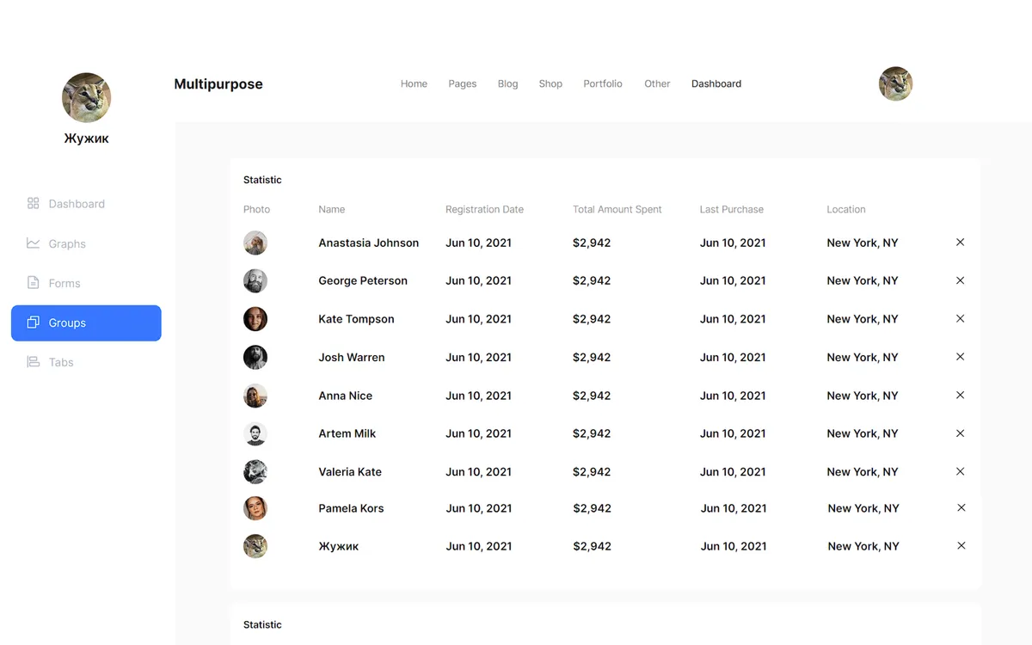Click the Dashboard grid icon in the sidebar
1032x645 pixels.
pos(34,204)
